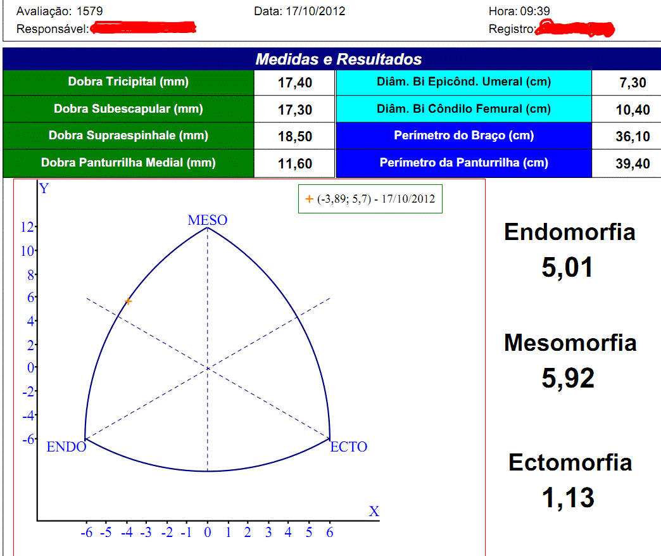
Task: Select the Perímetro do Braço value 36,10
Action: pos(632,137)
